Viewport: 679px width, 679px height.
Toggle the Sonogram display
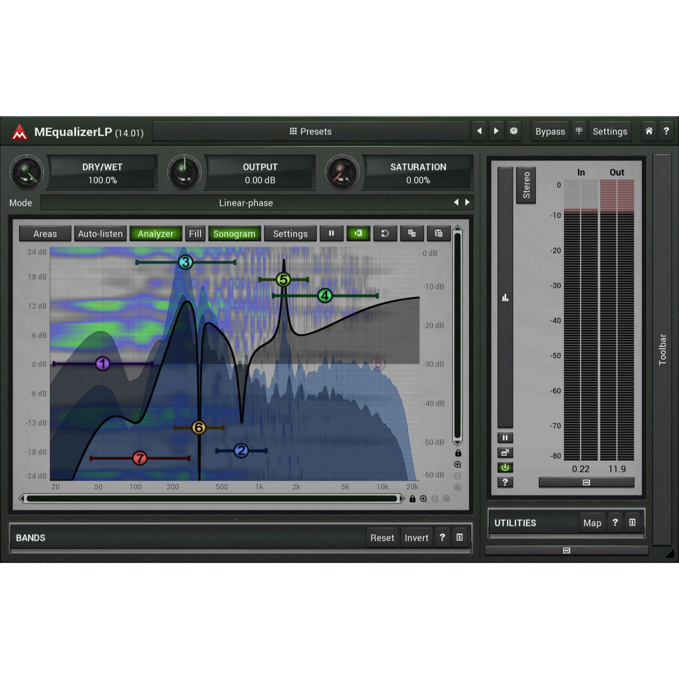pyautogui.click(x=234, y=234)
